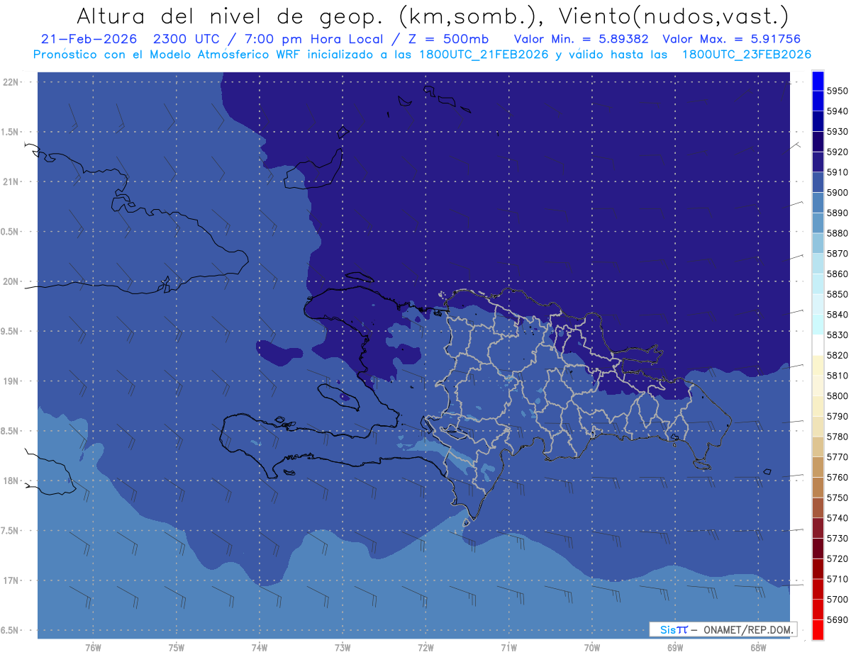Click the '5690' color bar value
Image resolution: width=851 pixels, height=657 pixels.
pos(837,619)
